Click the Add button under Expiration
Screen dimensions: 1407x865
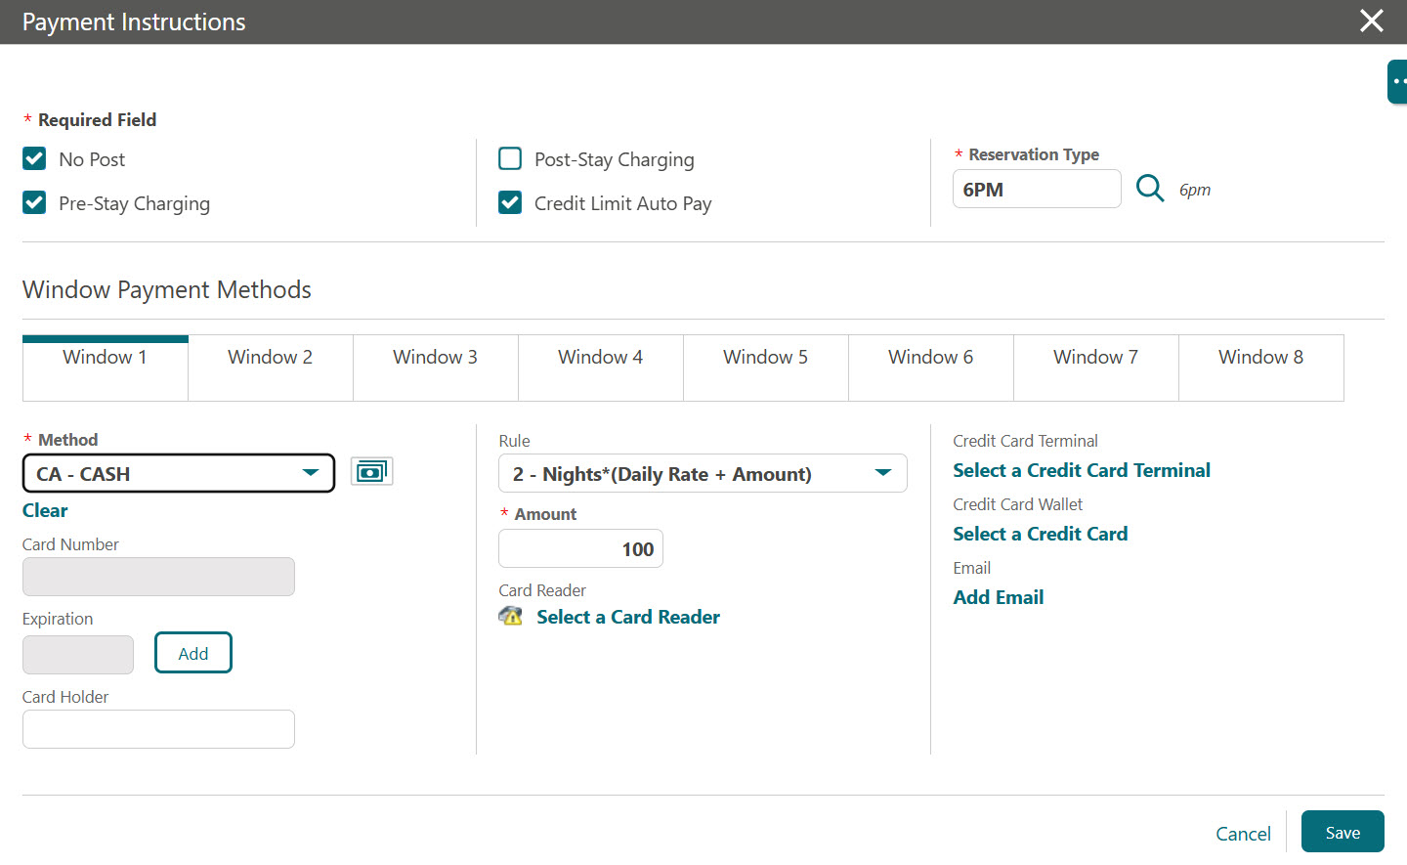click(192, 653)
